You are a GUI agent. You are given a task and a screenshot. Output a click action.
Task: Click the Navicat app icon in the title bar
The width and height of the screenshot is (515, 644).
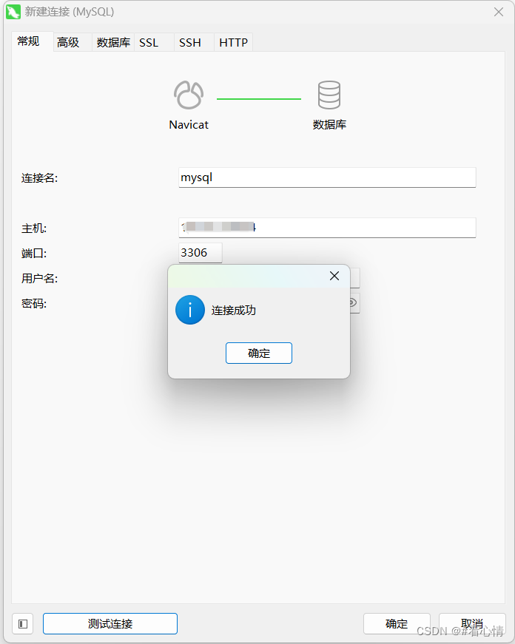13,12
